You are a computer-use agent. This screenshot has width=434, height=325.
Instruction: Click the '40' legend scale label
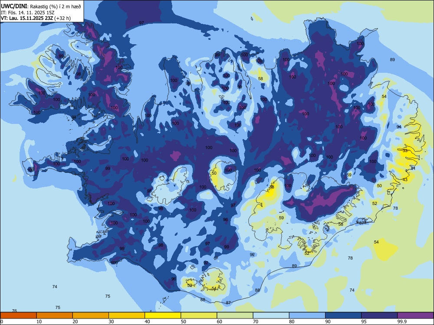[x=147, y=322]
